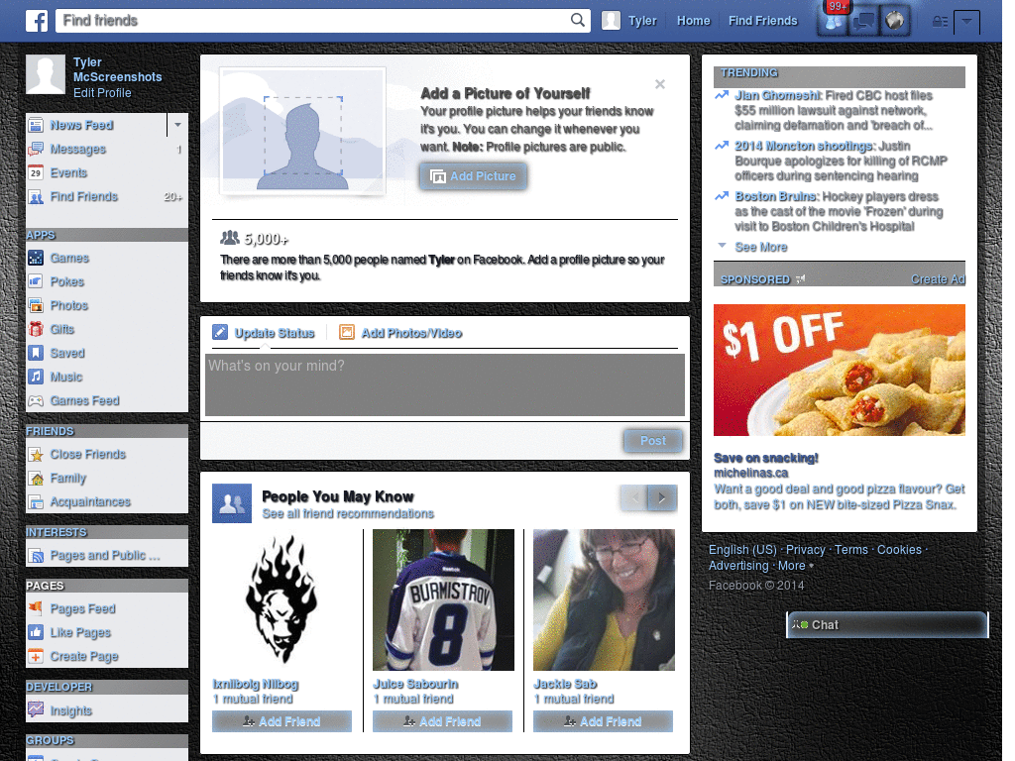Click the Facebook logo icon
Screen dimensions: 1015x761
tap(37, 21)
